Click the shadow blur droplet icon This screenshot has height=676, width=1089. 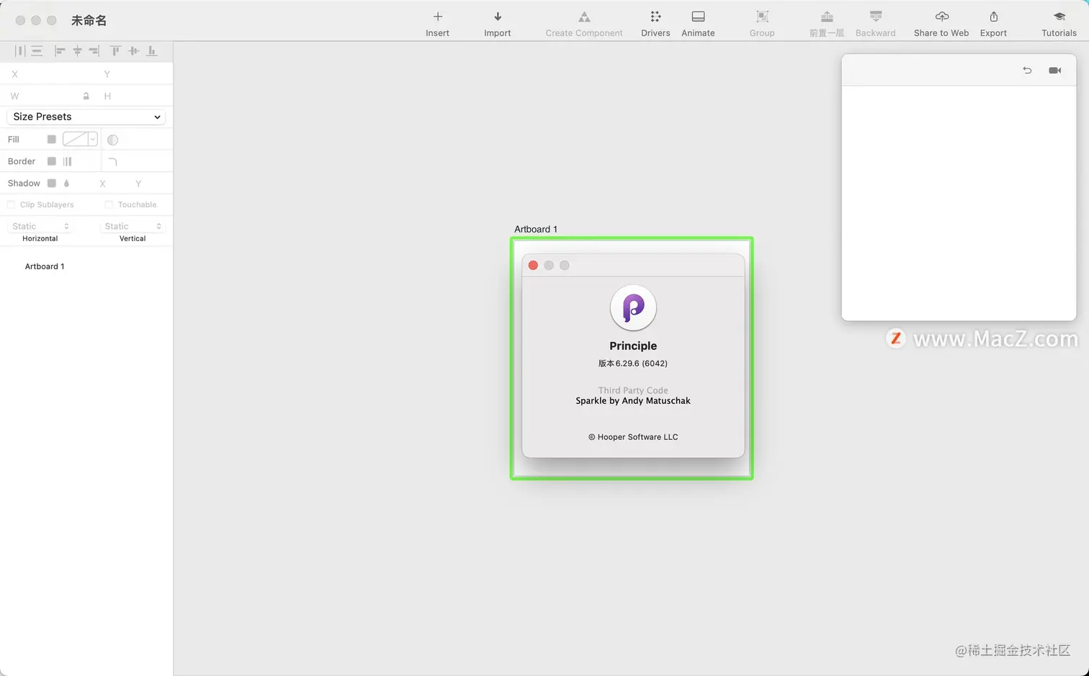coord(66,183)
